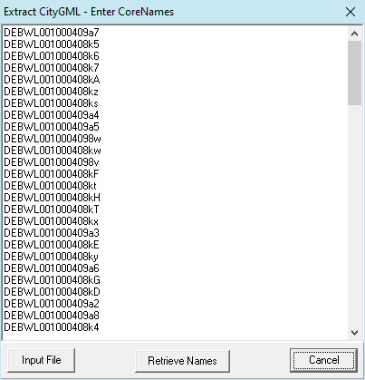This screenshot has height=380, width=365.
Task: Click the Retrieve Names button
Action: [182, 361]
